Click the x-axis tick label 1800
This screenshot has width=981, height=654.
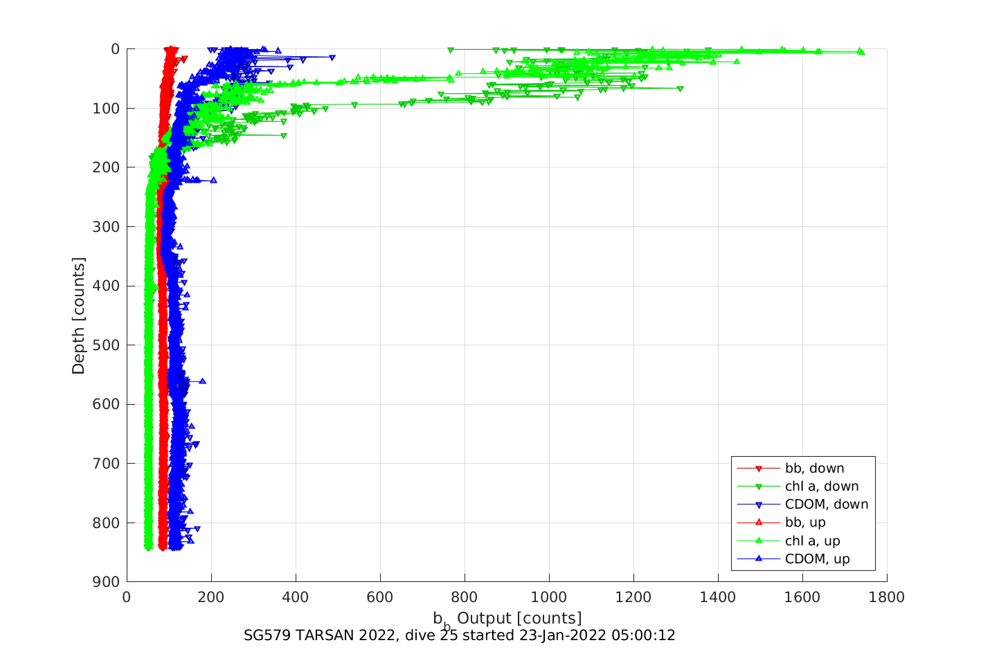tap(887, 597)
